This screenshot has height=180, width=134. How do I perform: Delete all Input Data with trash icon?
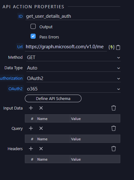(114, 108)
